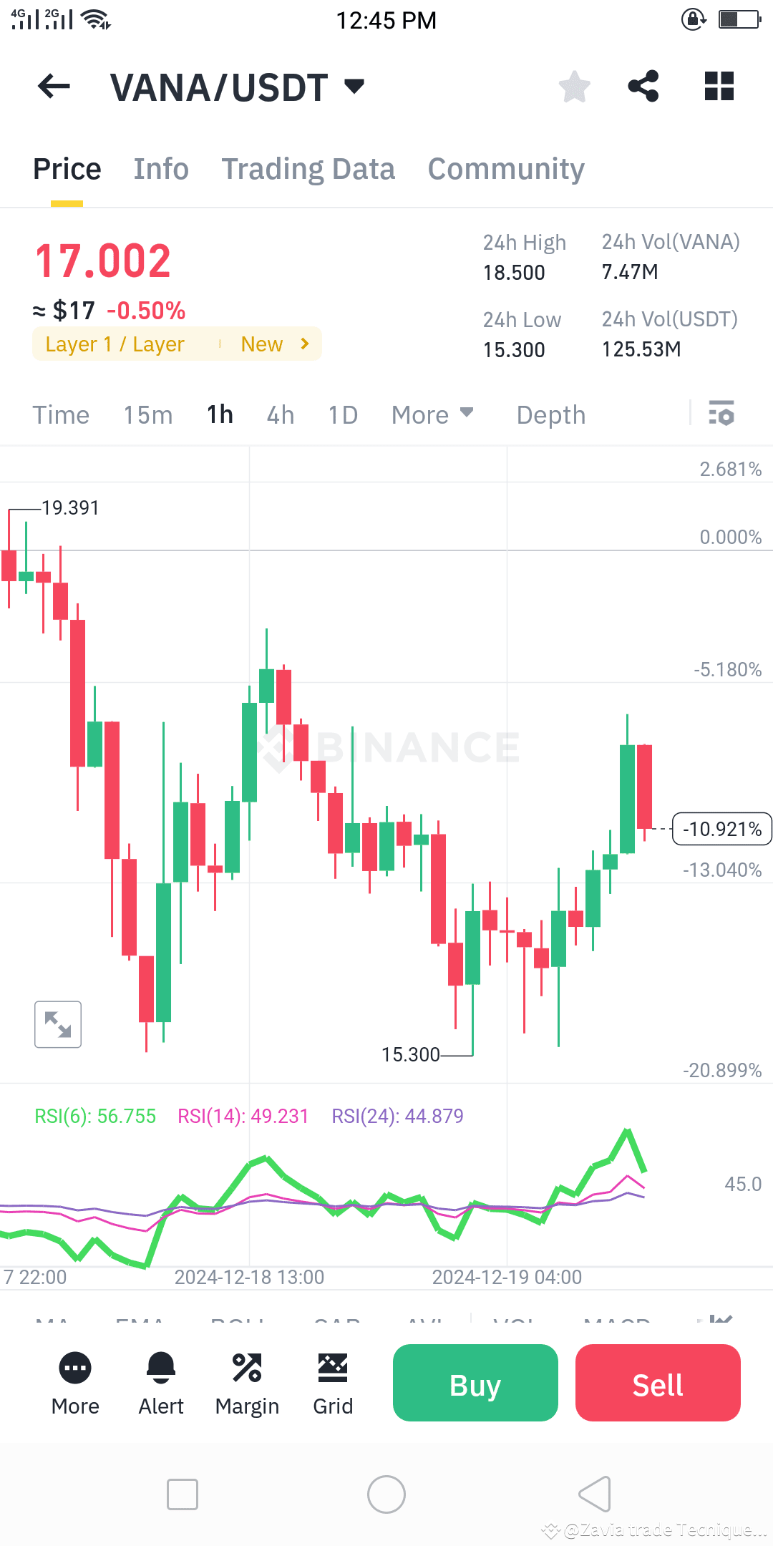Open the chart settings icon beside Depth

click(x=721, y=414)
